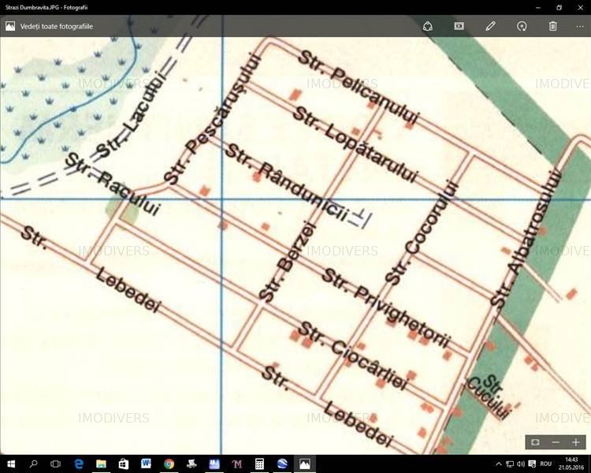Viewport: 591px width, 473px height.
Task: Rotate the photo with the rotate icon
Action: click(x=522, y=26)
